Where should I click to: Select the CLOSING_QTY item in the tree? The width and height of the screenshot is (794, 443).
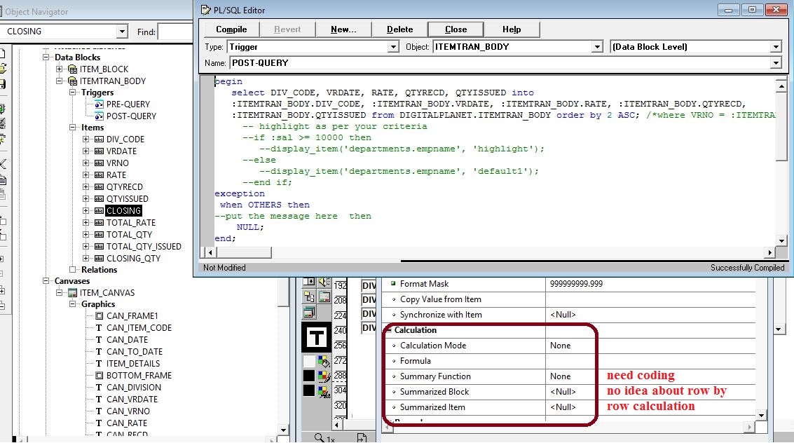pyautogui.click(x=133, y=258)
